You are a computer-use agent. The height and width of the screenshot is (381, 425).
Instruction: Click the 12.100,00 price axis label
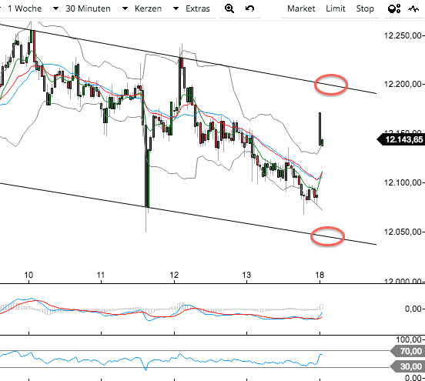pyautogui.click(x=403, y=182)
